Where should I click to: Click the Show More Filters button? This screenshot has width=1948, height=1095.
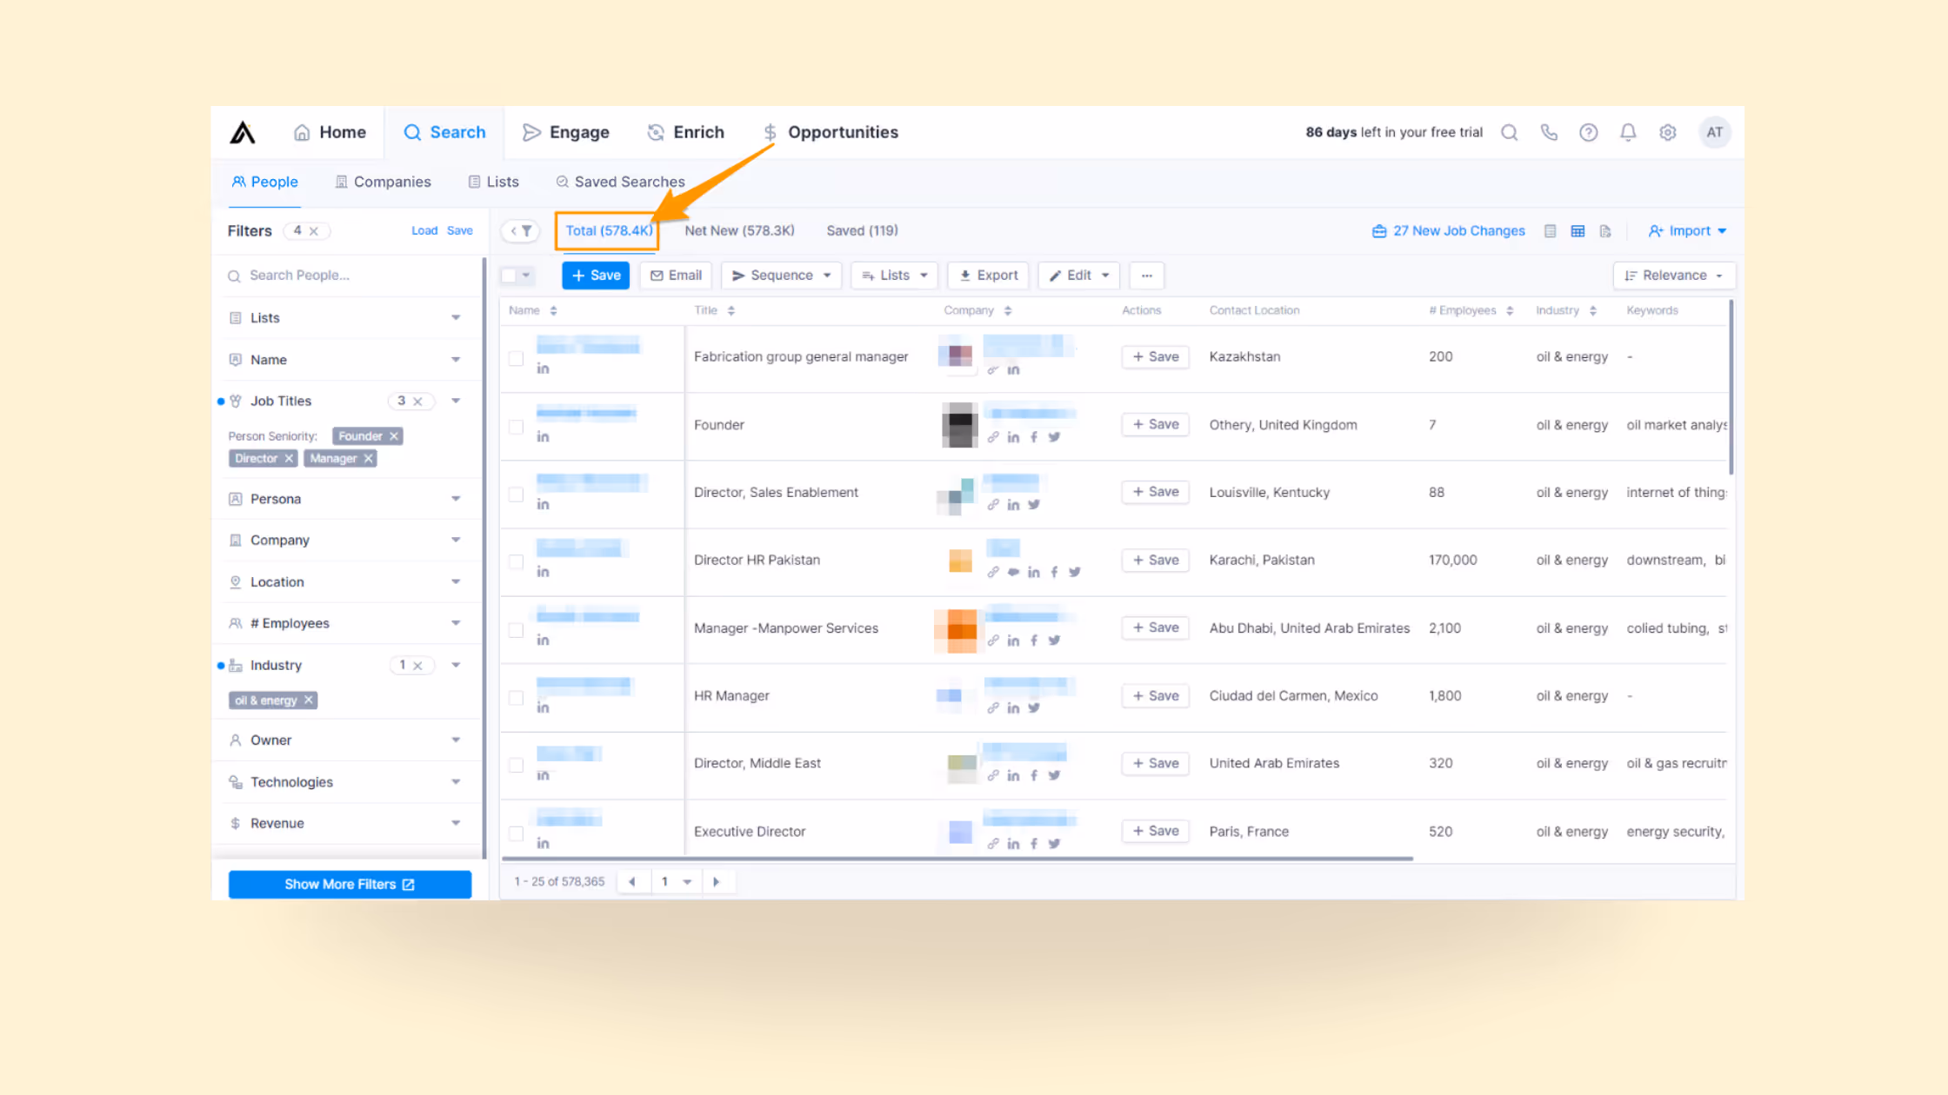coord(350,884)
